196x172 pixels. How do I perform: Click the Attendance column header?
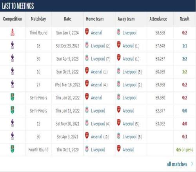click(158, 19)
